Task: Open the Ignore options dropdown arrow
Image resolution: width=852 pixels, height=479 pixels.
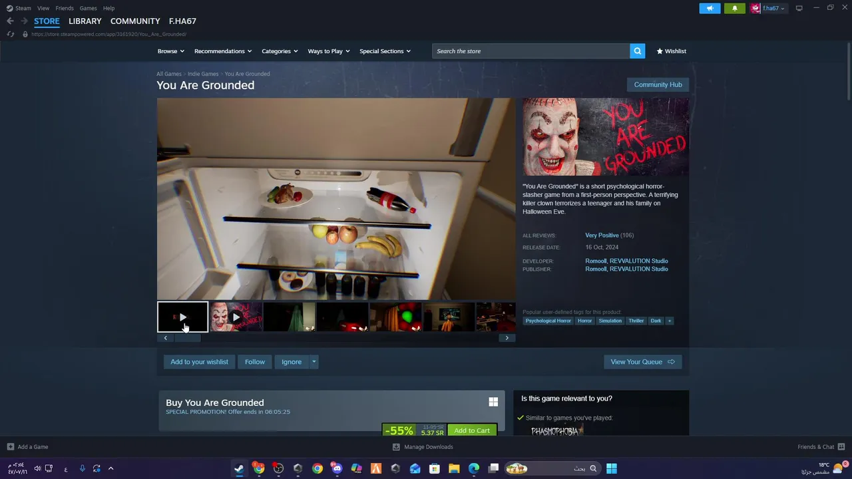Action: (x=314, y=362)
